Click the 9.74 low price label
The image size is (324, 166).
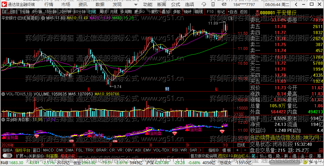point(117,86)
